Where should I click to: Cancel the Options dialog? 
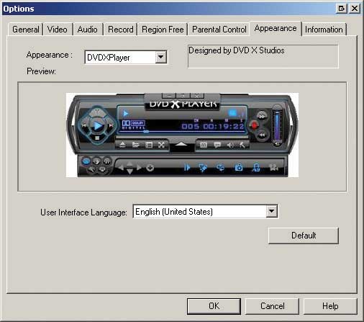pyautogui.click(x=272, y=306)
